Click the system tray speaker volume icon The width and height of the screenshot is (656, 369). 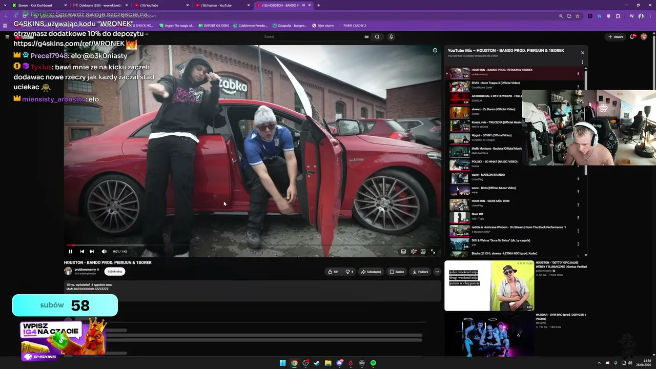630,363
